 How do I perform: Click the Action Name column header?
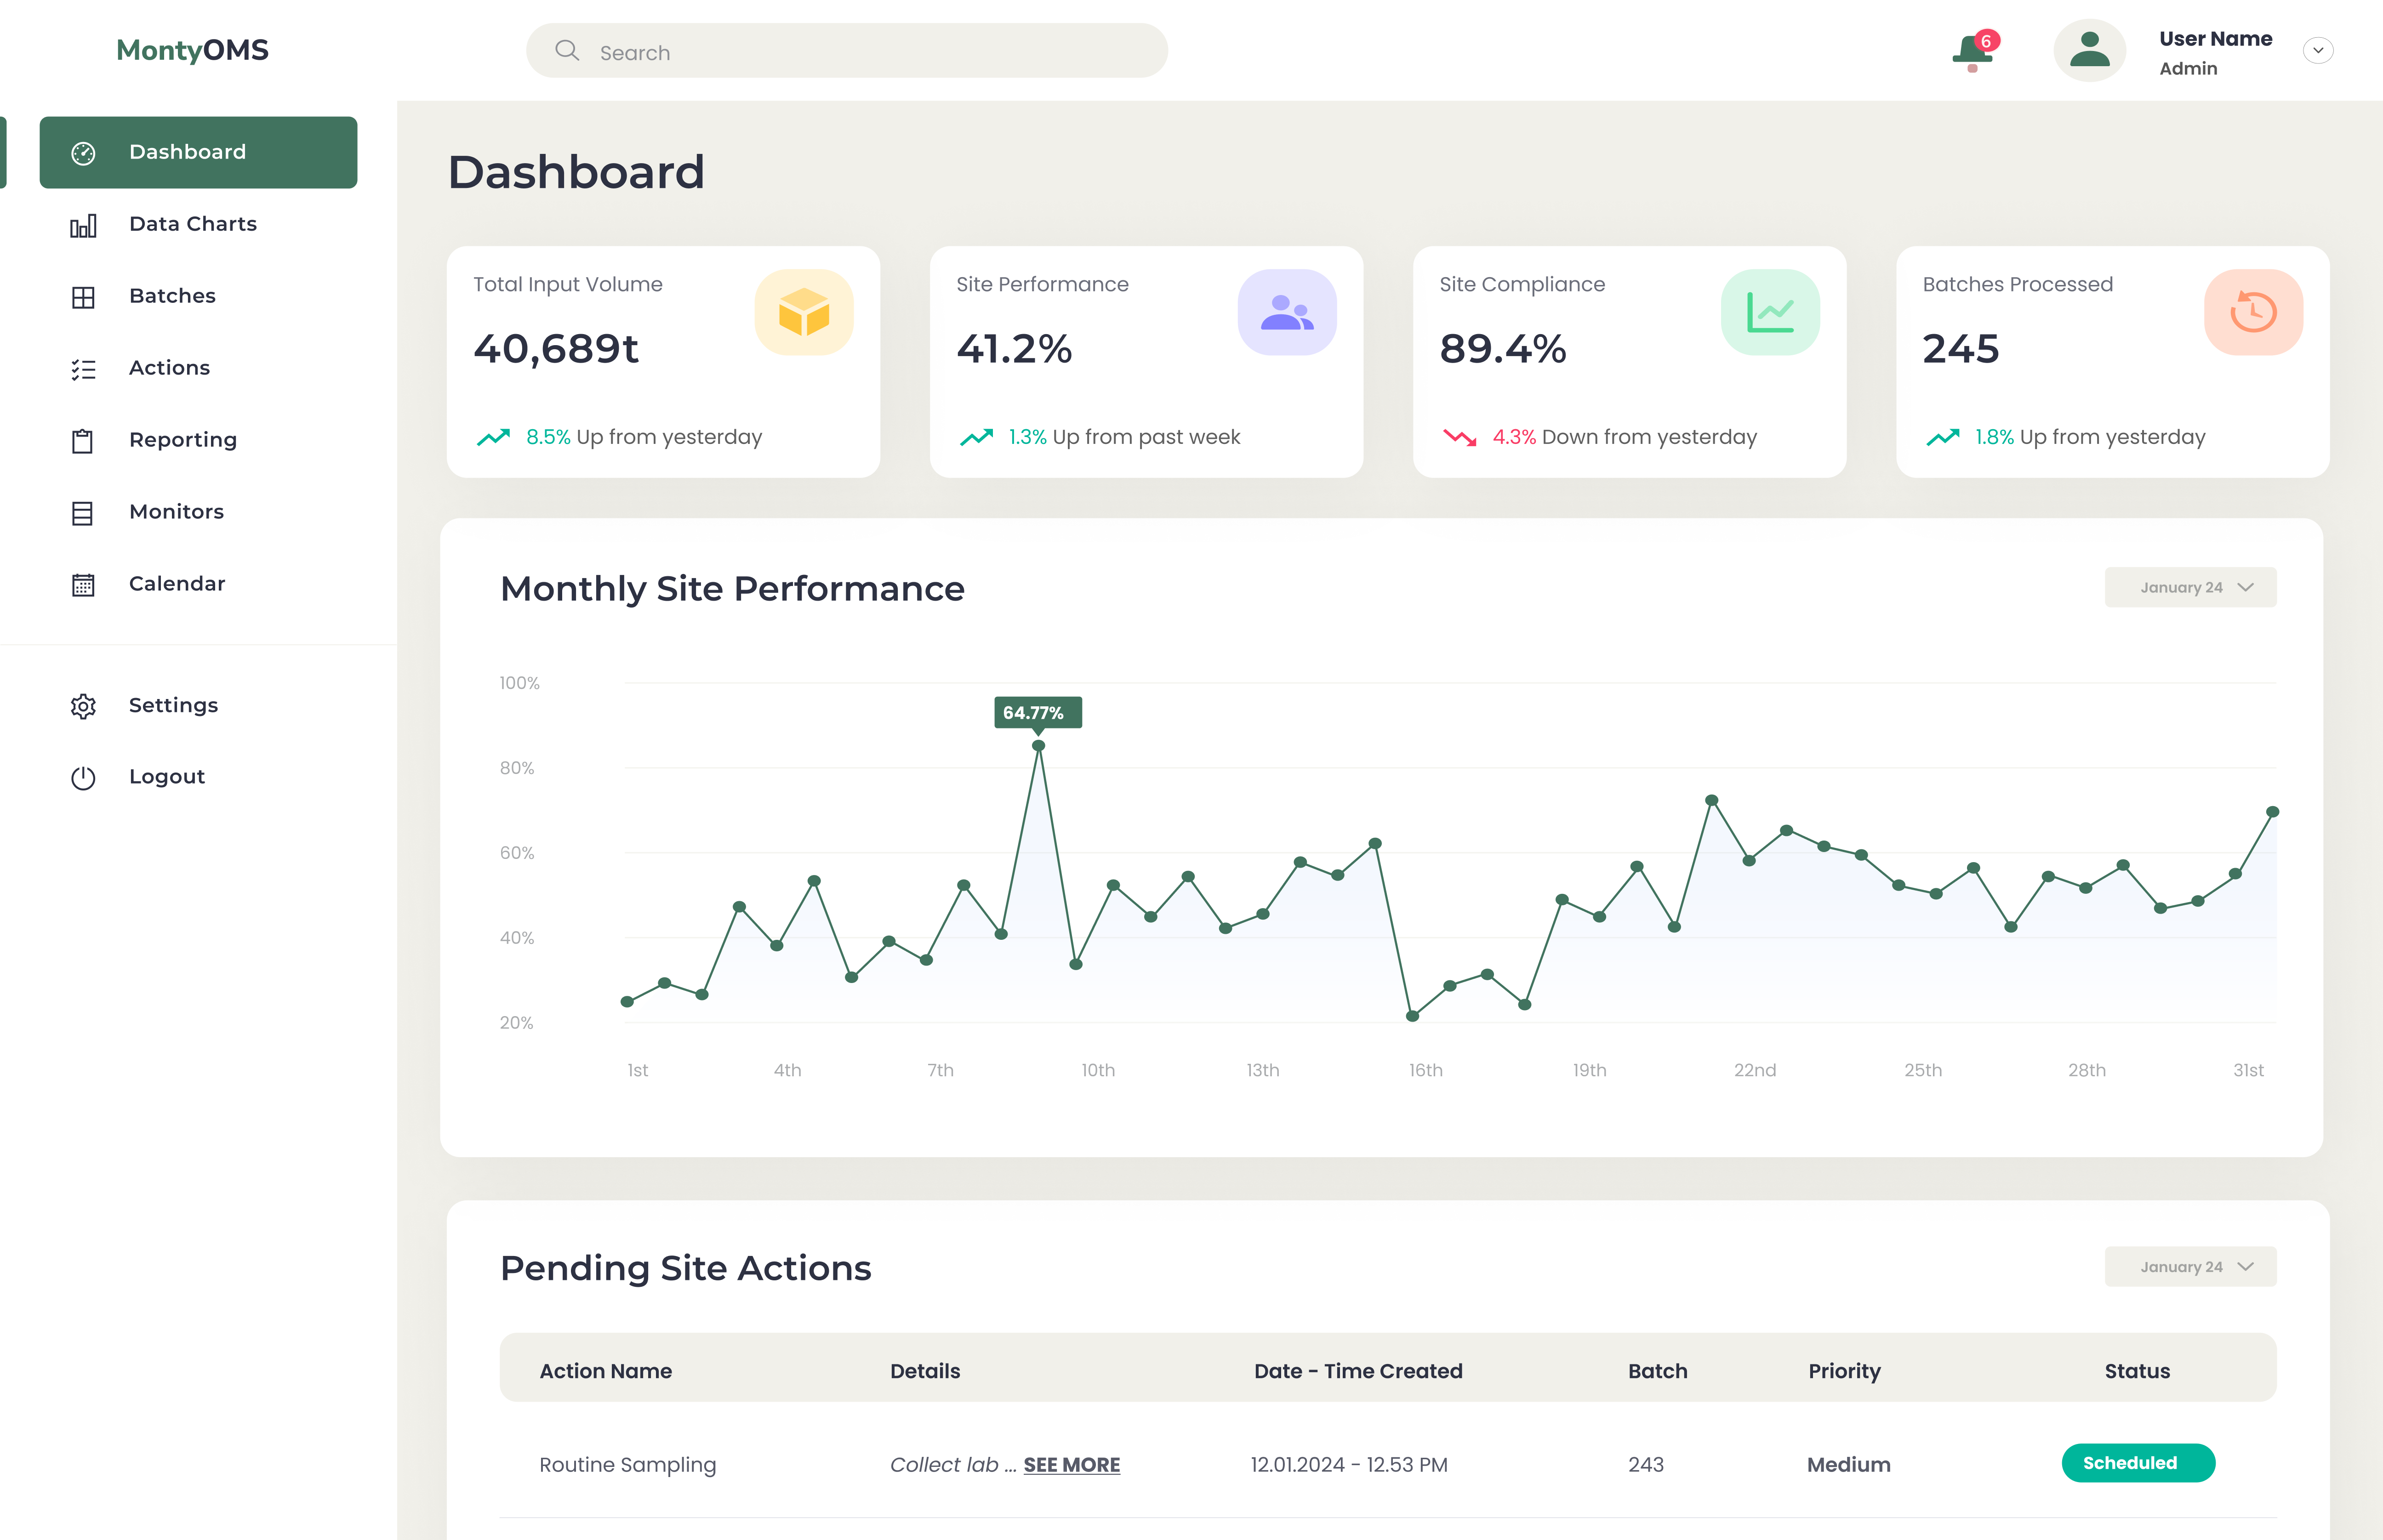click(606, 1371)
